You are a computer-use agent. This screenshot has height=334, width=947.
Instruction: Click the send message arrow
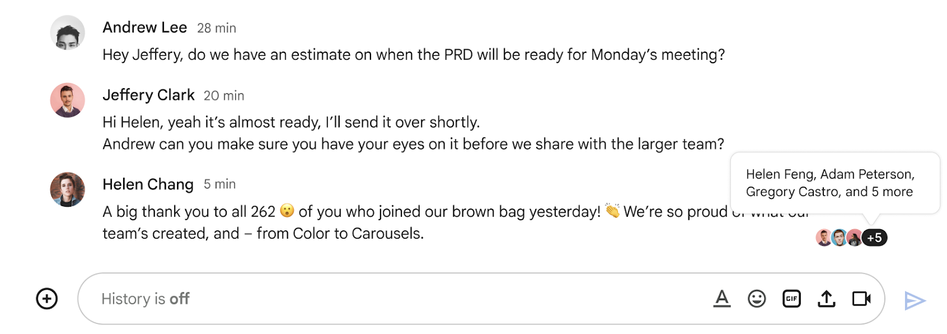[x=914, y=301]
